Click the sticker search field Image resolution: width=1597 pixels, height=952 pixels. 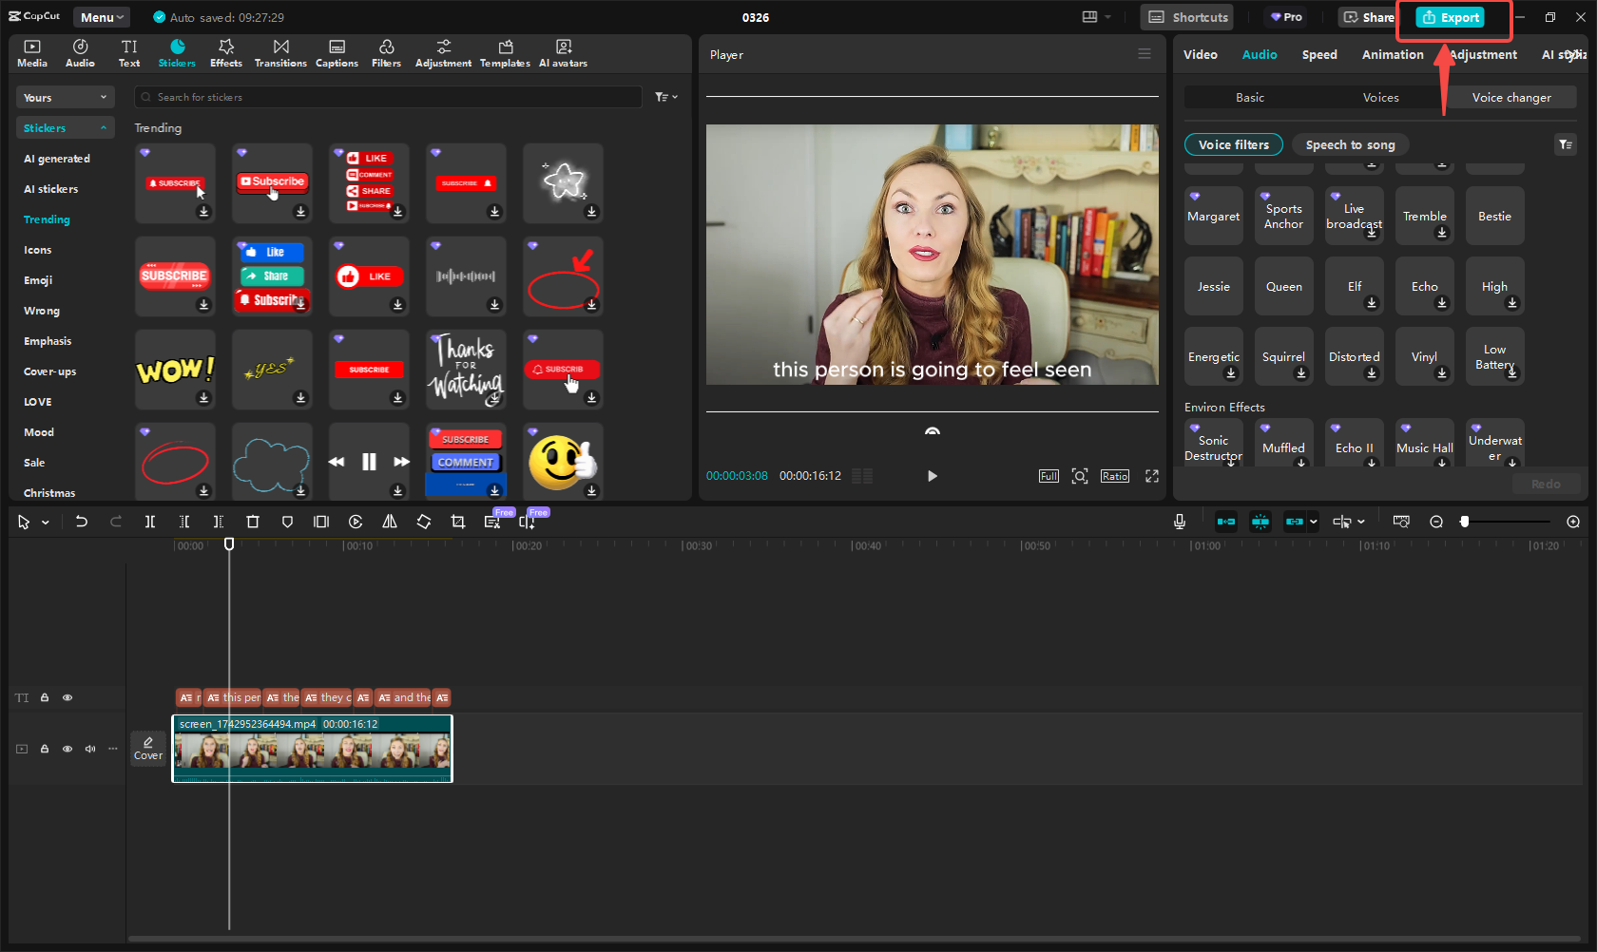[390, 97]
